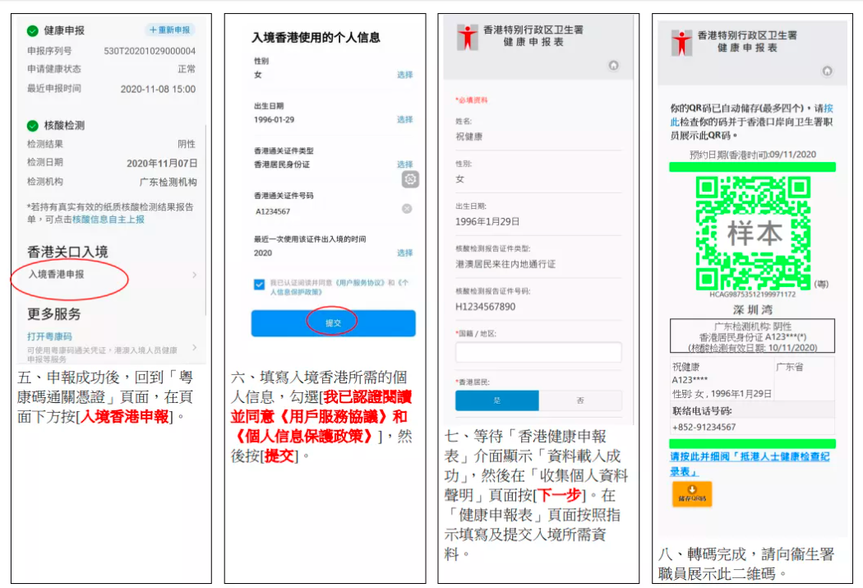Viewport: 863px width, 588px height.
Task: Click the 按此 link to check QR codes
Action: click(752, 114)
